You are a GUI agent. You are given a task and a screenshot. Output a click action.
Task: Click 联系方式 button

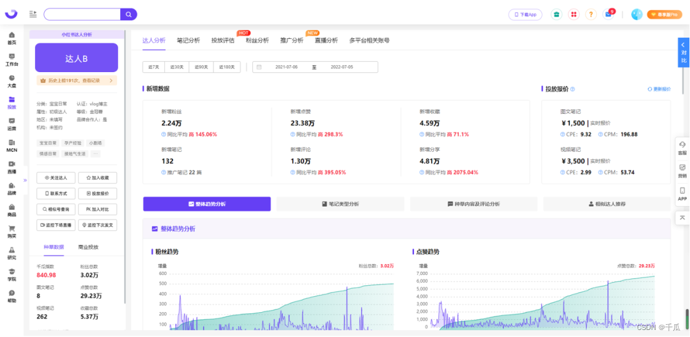click(56, 193)
